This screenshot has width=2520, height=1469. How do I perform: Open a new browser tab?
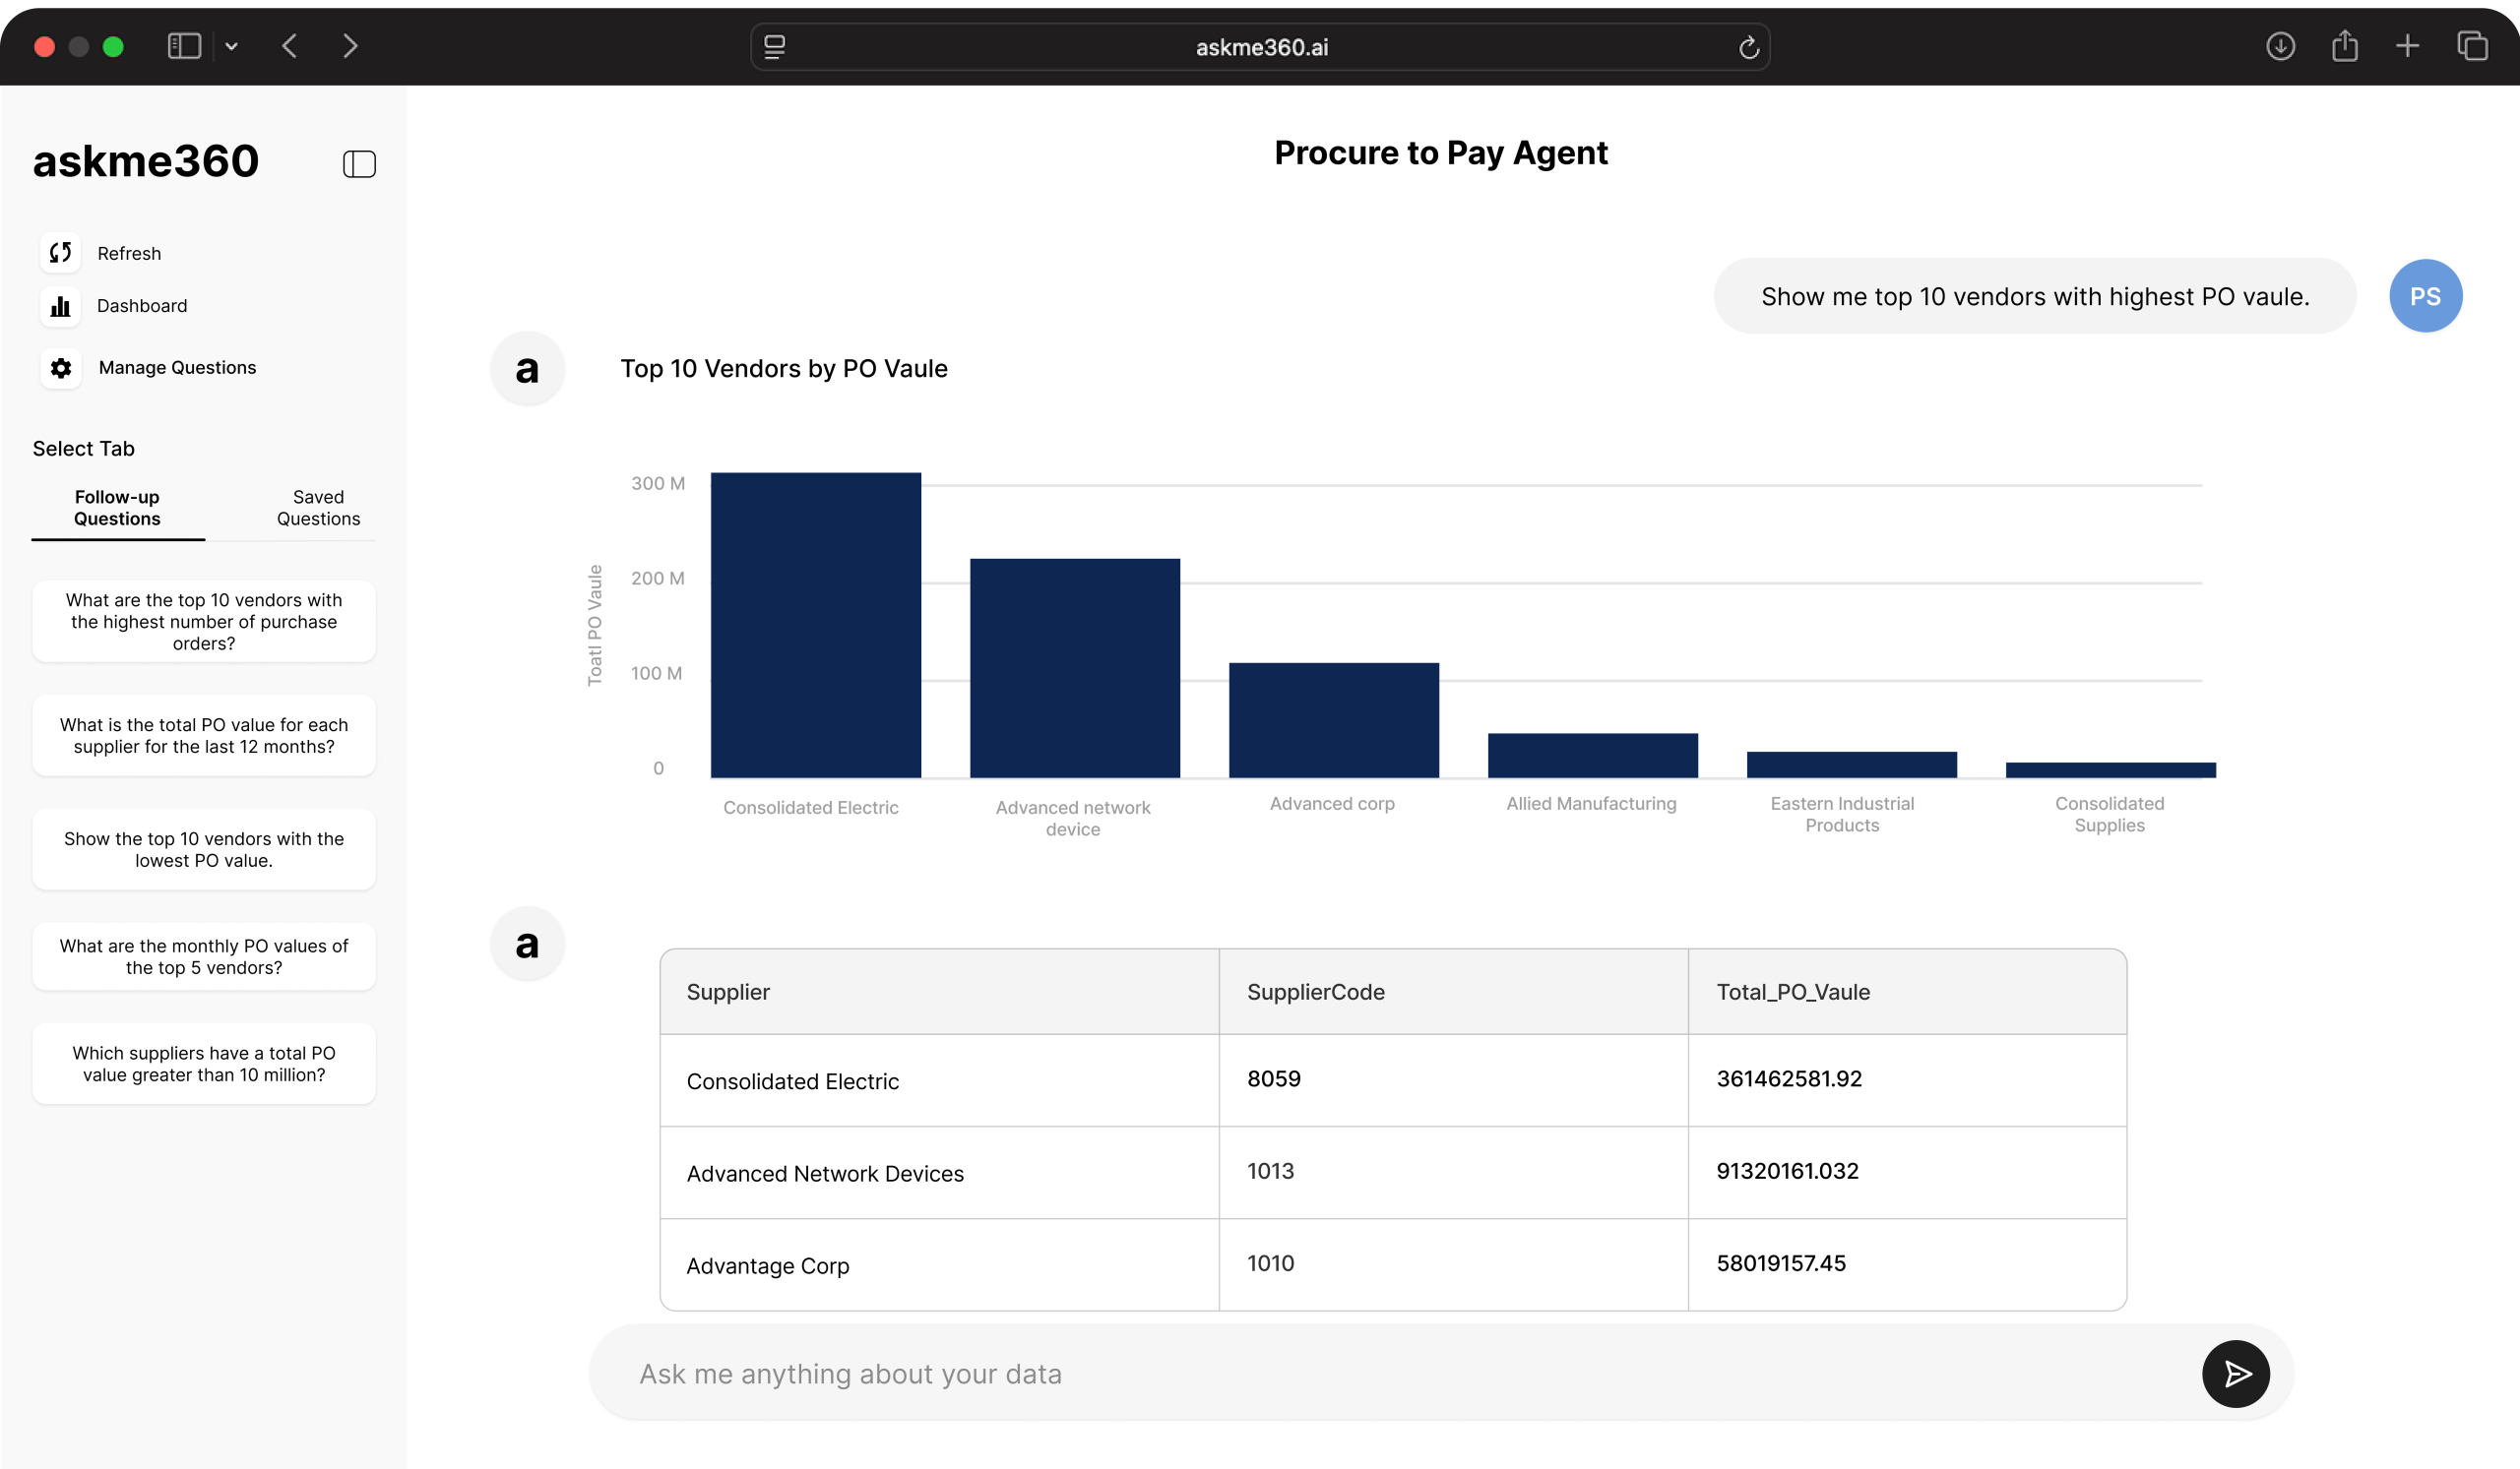click(2407, 46)
